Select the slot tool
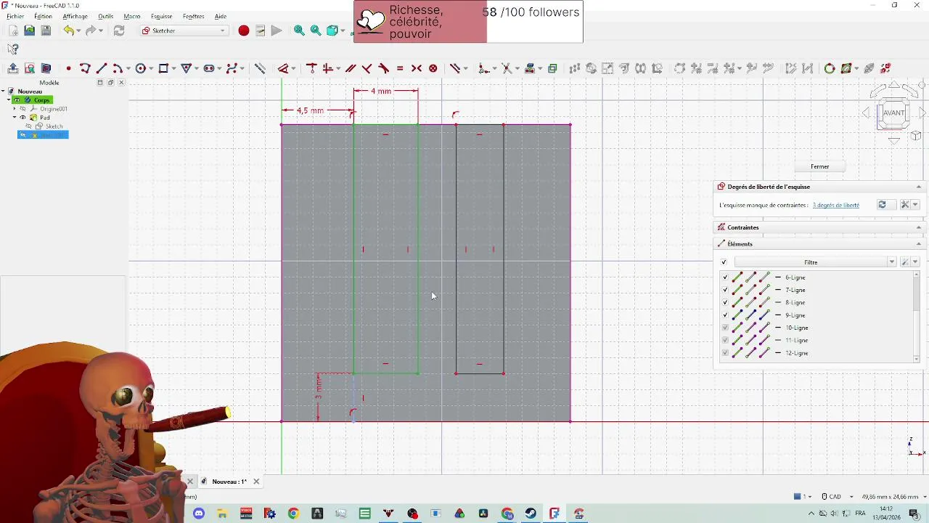Viewport: 929px width, 523px height. (209, 68)
